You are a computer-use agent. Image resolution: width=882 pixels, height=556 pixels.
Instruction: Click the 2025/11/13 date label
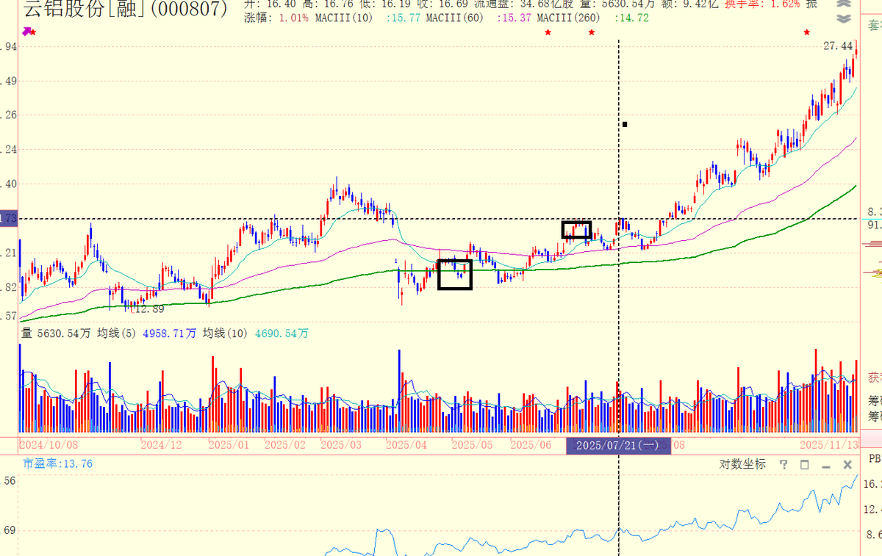pos(829,445)
